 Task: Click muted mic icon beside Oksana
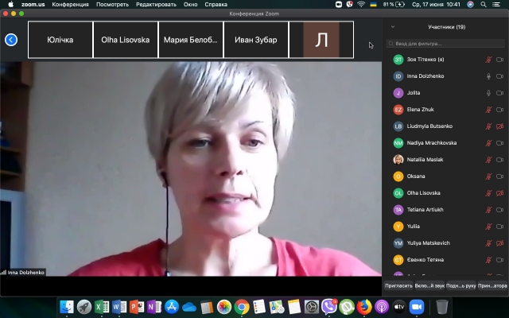pos(488,176)
